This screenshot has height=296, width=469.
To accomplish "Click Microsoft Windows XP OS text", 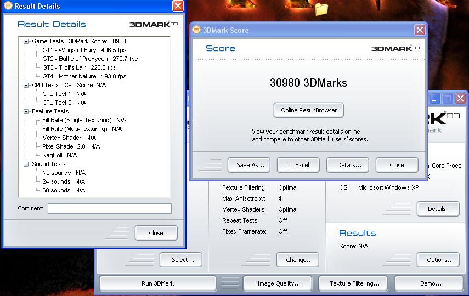I will point(388,188).
